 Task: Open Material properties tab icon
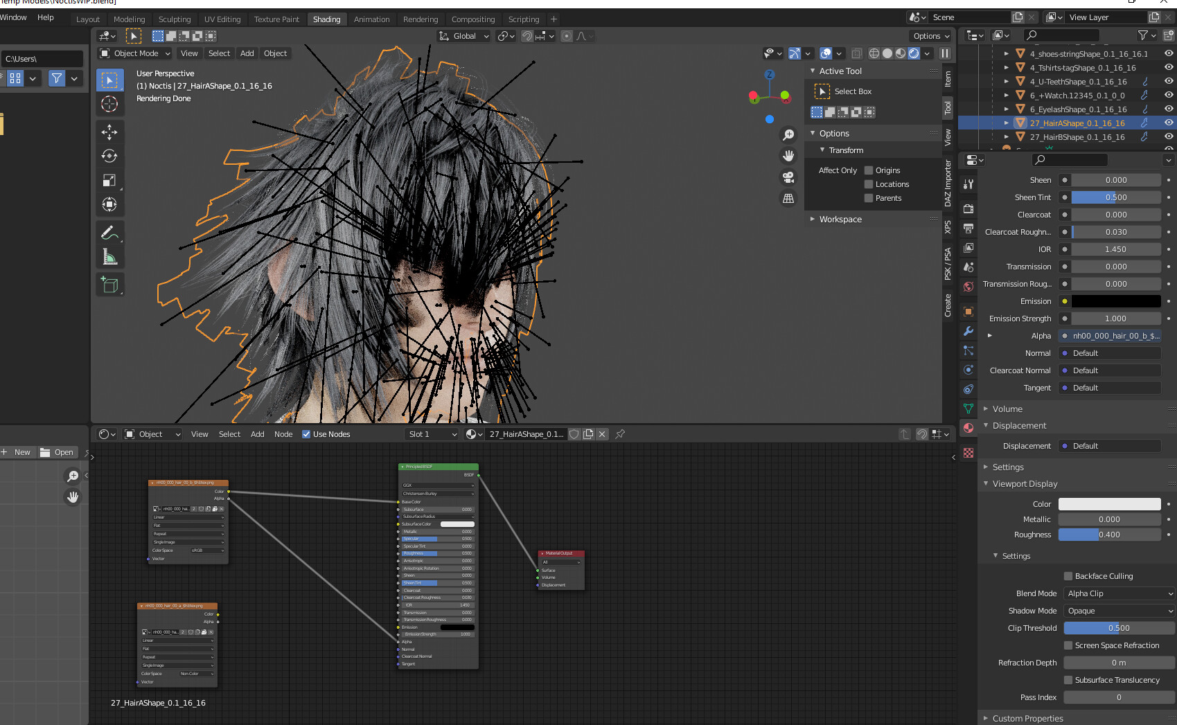click(968, 428)
